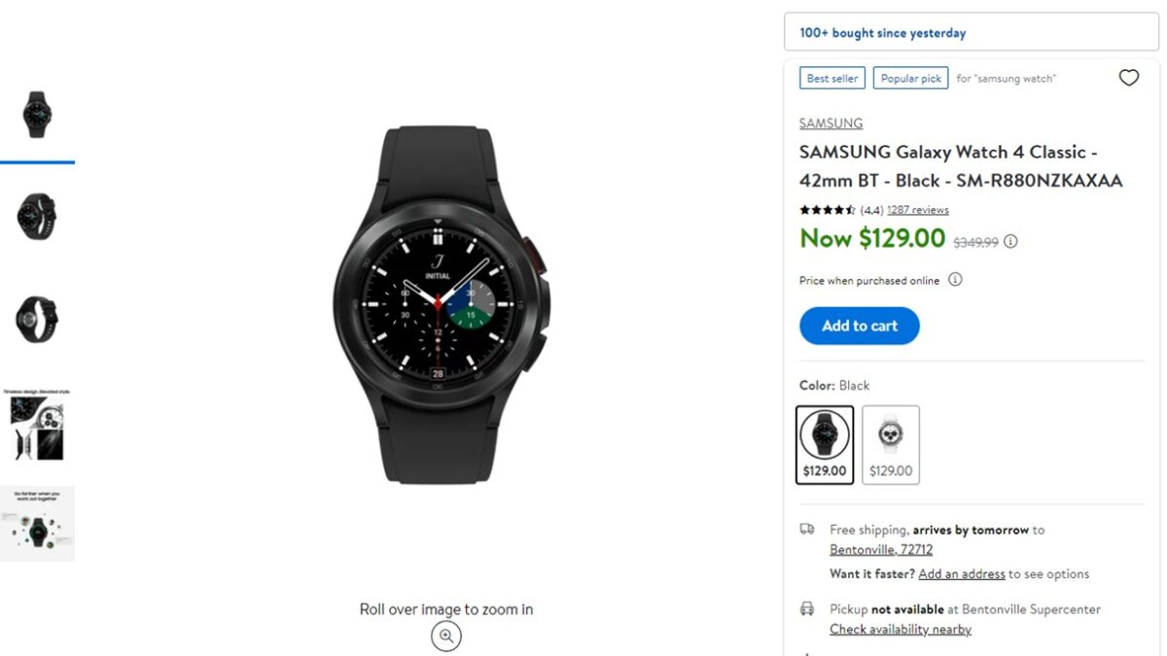
Task: Add the watch to cart
Action: click(x=859, y=326)
